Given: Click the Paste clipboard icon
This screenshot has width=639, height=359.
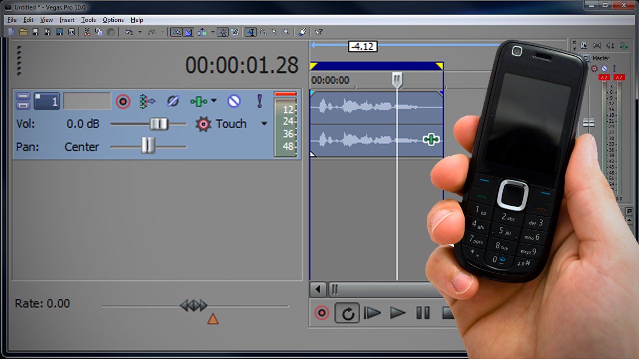Looking at the screenshot, I should tap(111, 32).
